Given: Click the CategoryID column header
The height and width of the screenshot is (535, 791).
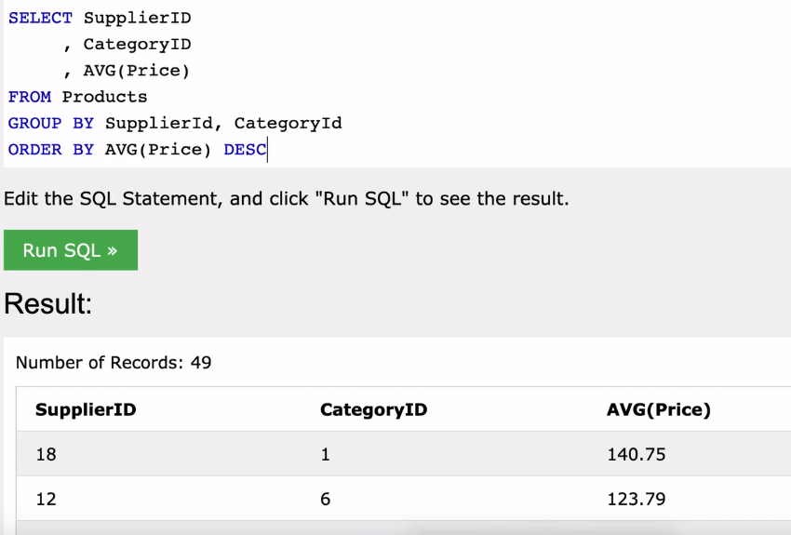Looking at the screenshot, I should (x=374, y=409).
